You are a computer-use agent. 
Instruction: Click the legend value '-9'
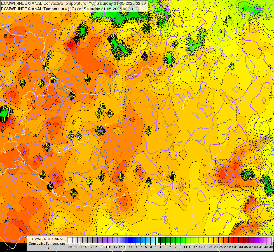tap(135, 247)
